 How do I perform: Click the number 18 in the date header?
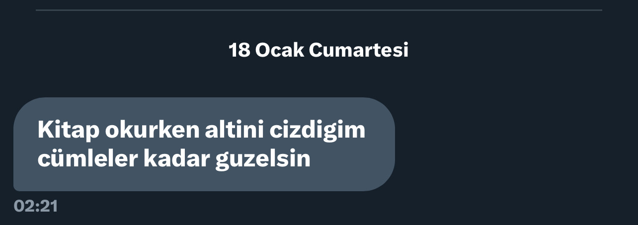[x=239, y=50]
